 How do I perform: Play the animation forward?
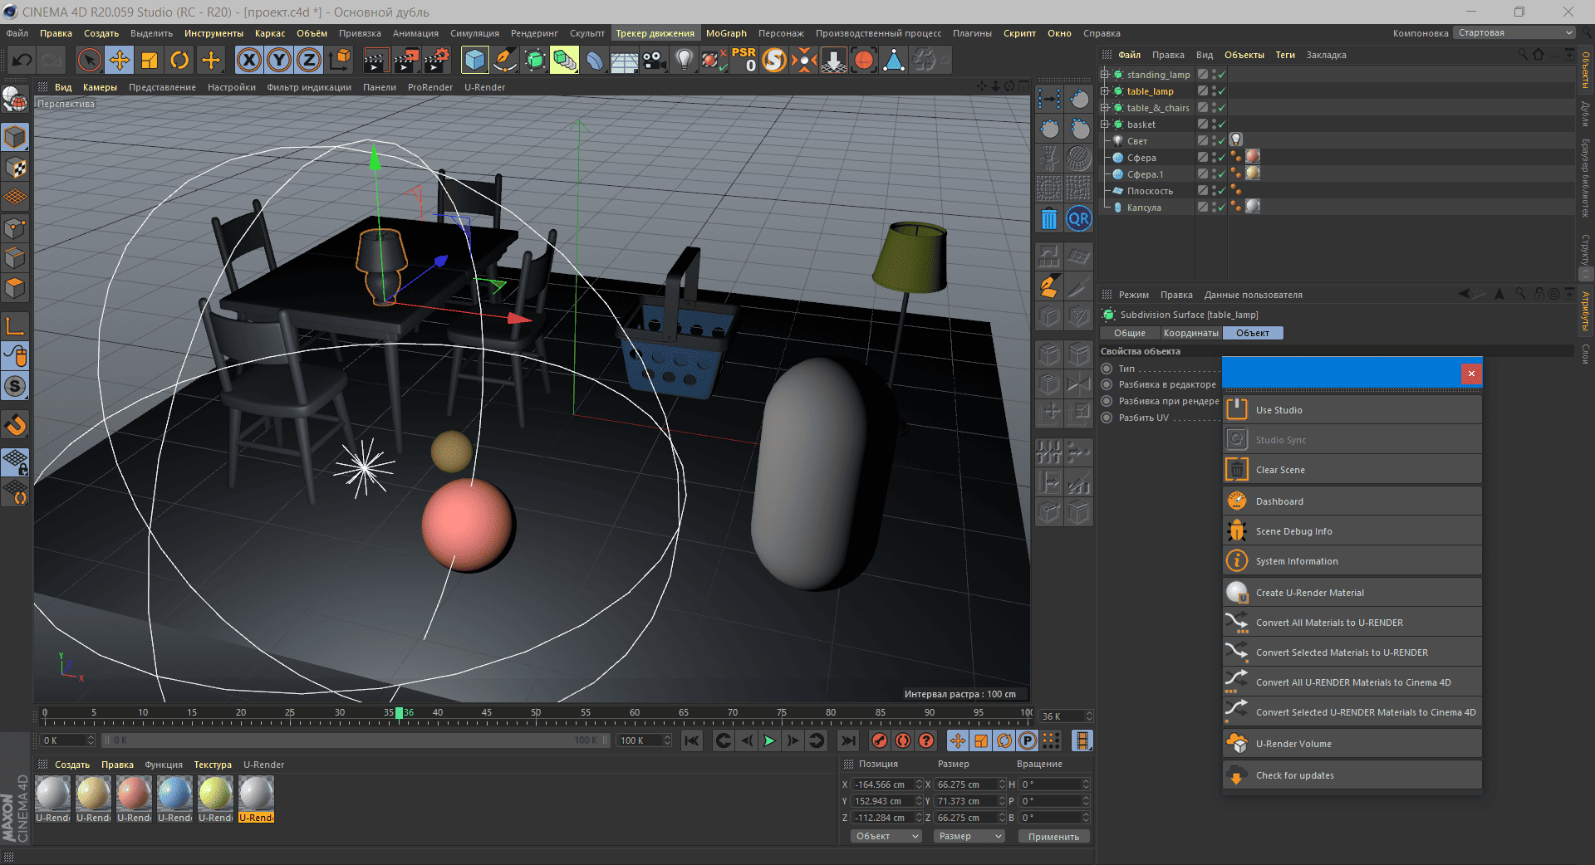pos(769,740)
